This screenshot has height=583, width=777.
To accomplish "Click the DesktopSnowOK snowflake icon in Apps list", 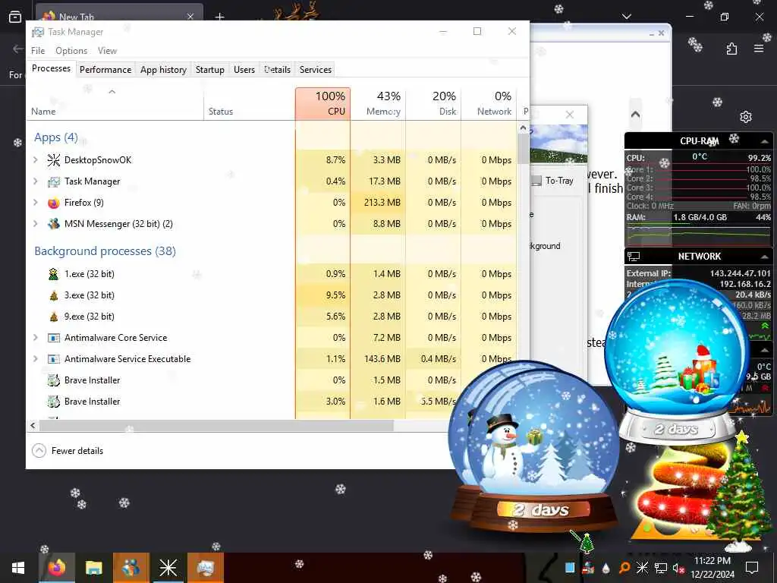I will (x=54, y=160).
